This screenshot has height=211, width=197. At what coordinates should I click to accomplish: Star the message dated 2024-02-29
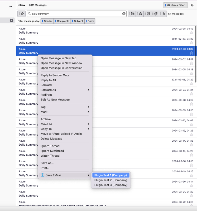(x=191, y=43)
